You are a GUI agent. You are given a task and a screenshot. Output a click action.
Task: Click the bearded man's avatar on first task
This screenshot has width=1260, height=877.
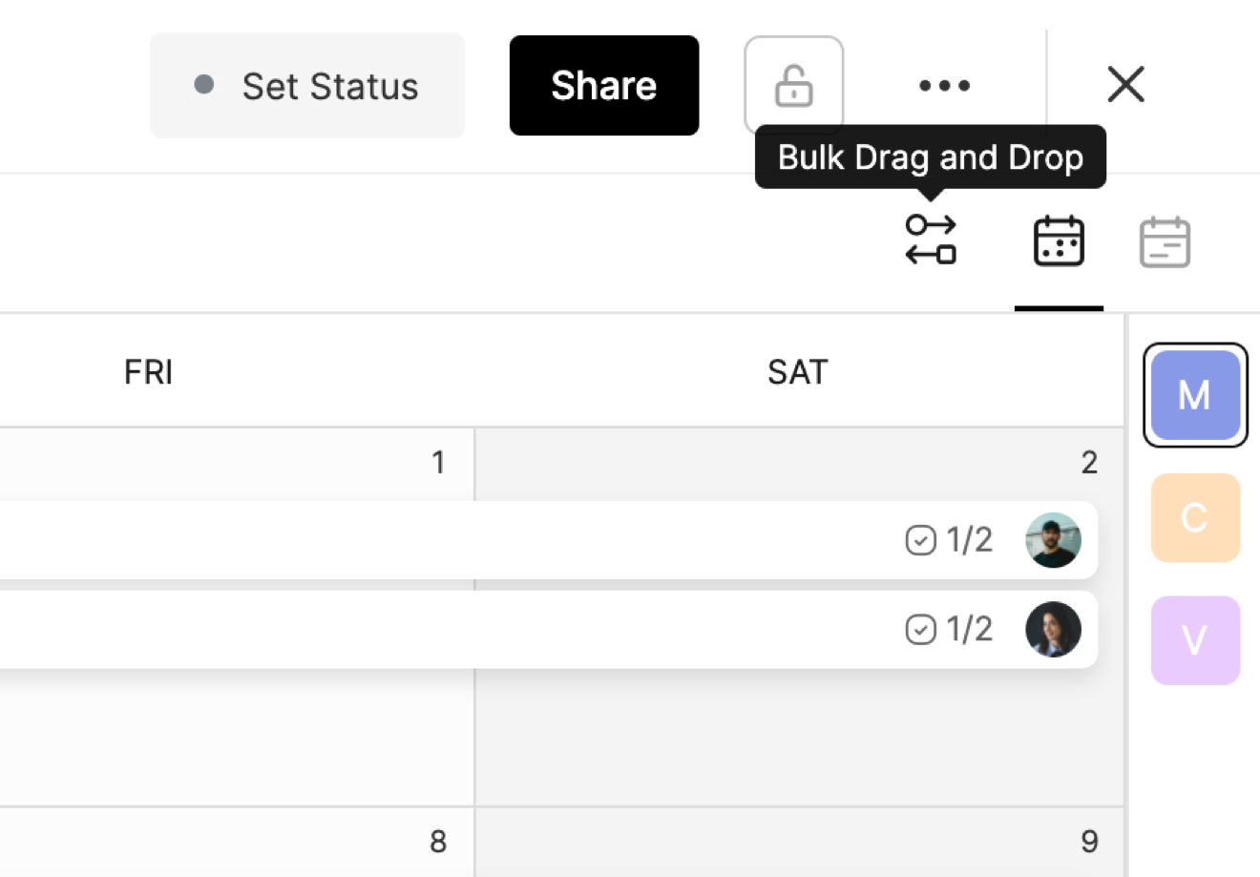click(1053, 540)
